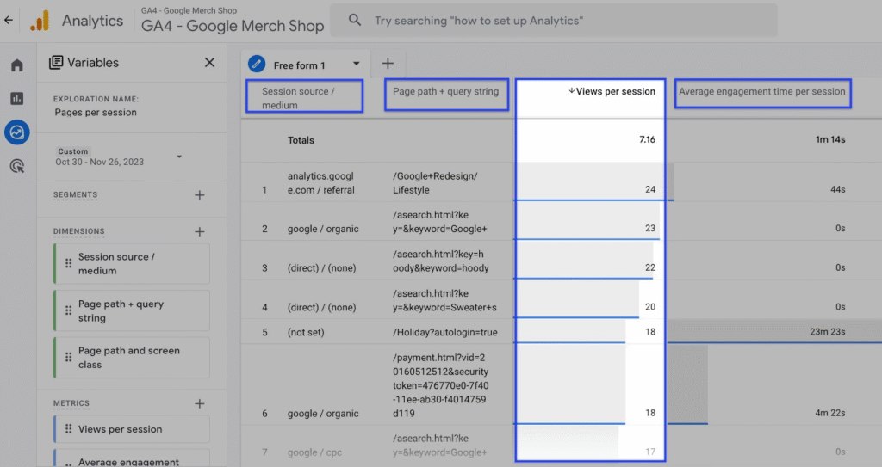Click google / cpc source cell
Screen dimensions: 882x467
(x=314, y=452)
